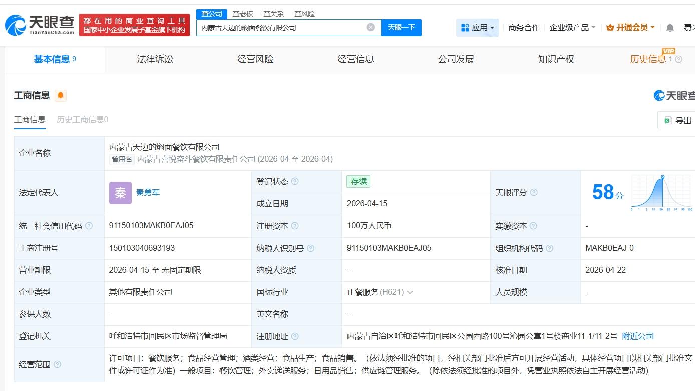
Task: Switch to 历史工商信息0 tab
Action: [x=82, y=119]
